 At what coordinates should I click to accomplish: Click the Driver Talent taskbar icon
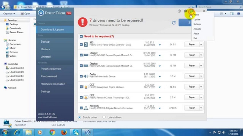87,132
